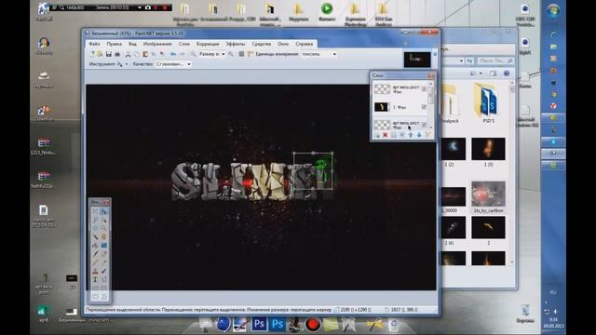Select the Text tool

point(95,279)
